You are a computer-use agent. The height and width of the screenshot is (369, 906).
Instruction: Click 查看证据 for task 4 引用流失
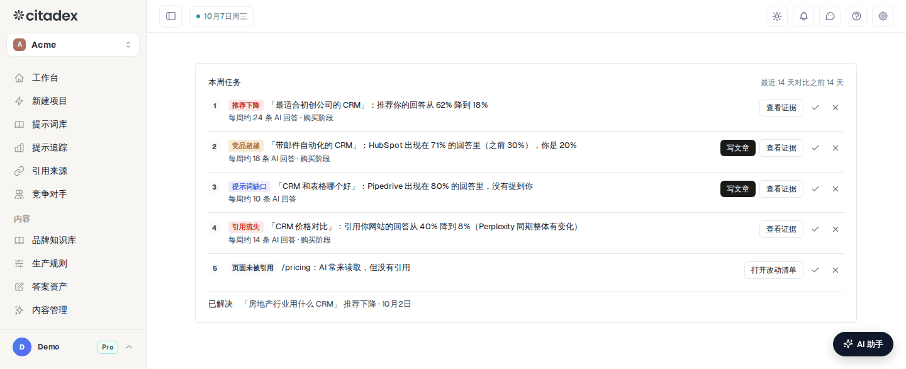(x=781, y=229)
